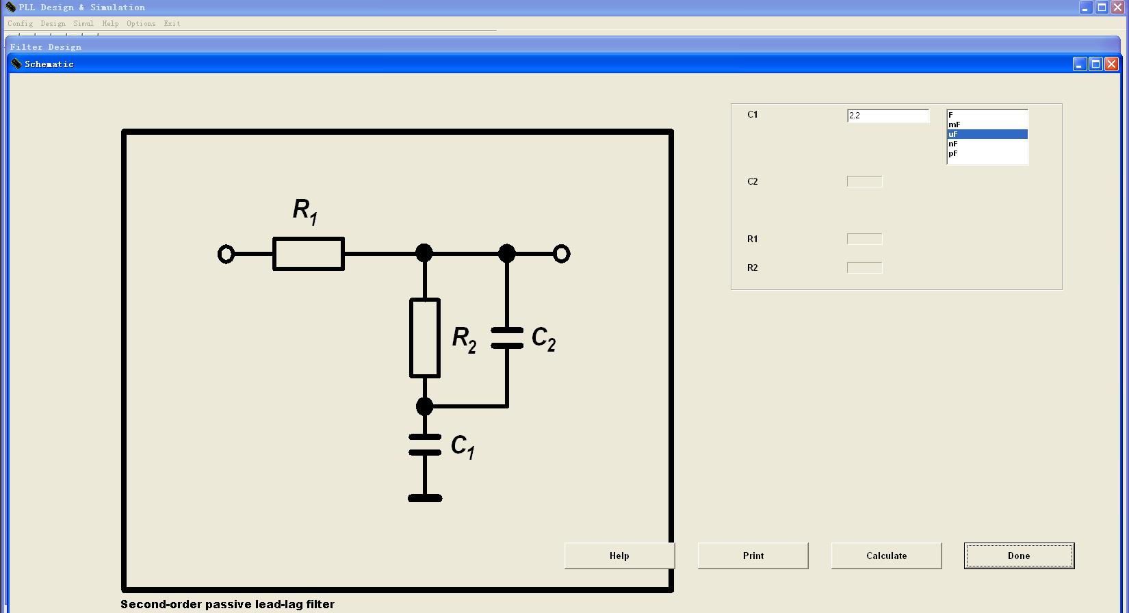Click the C1 label in parameter panel
The width and height of the screenshot is (1129, 613).
click(x=752, y=114)
